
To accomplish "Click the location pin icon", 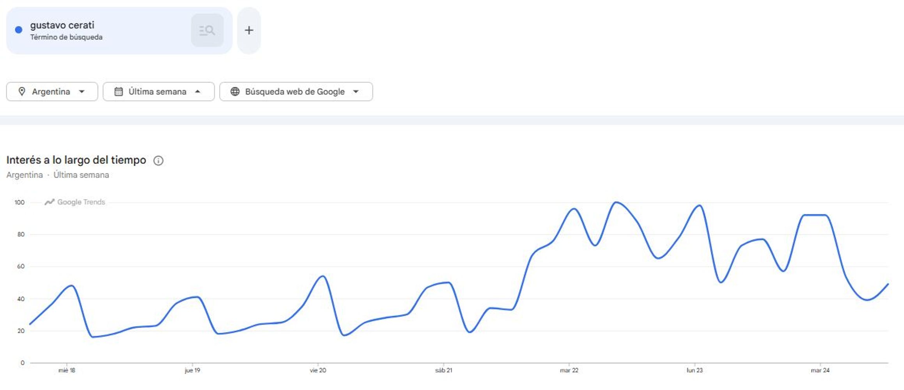I will [22, 92].
